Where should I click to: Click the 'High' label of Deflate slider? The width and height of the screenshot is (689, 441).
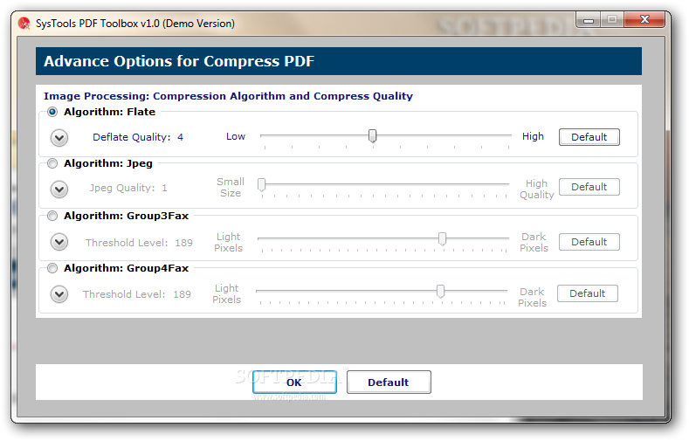(533, 136)
